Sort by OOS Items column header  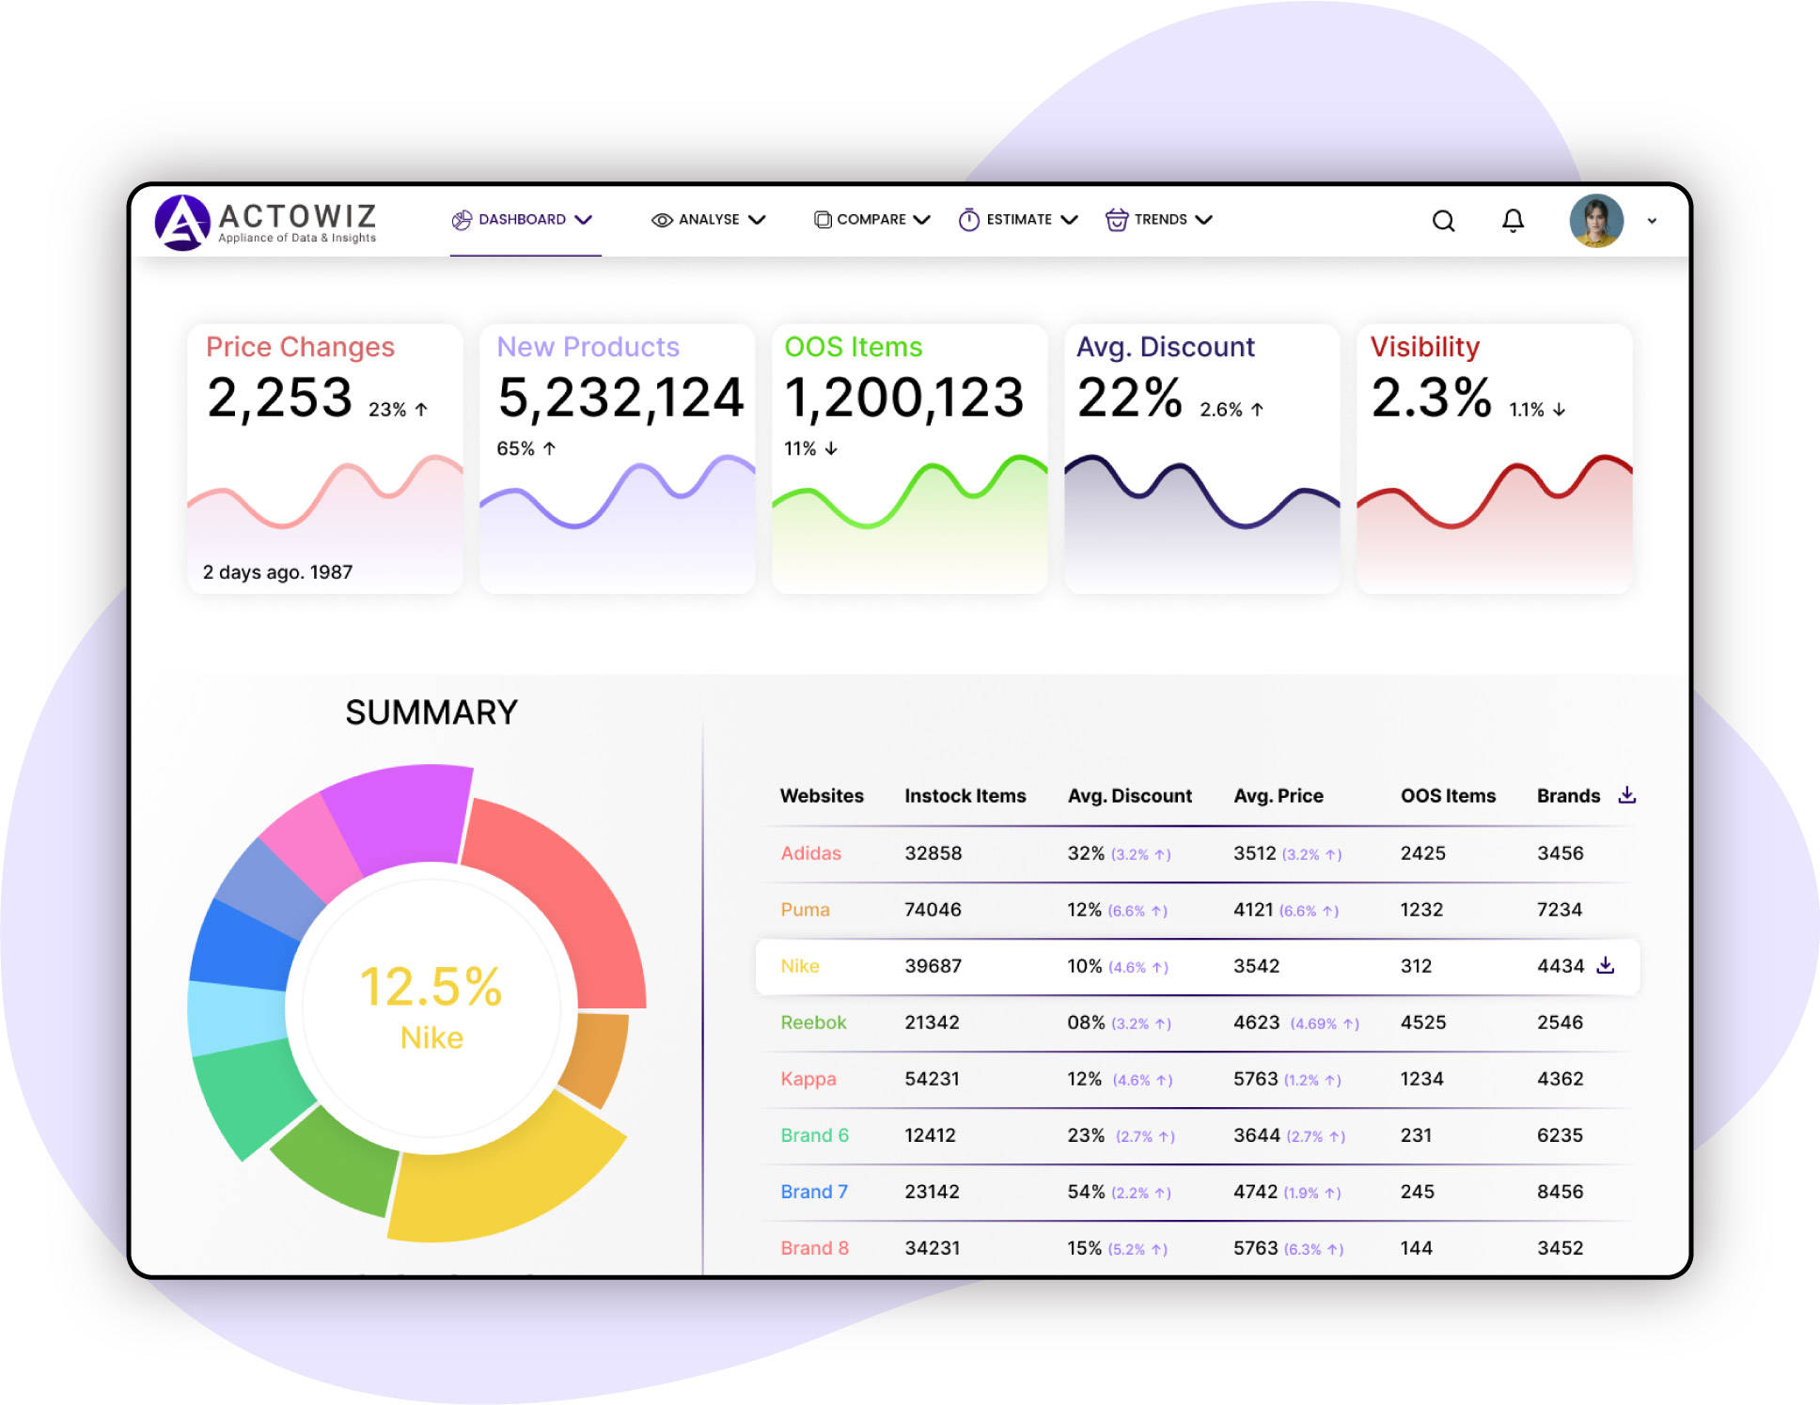[1448, 796]
